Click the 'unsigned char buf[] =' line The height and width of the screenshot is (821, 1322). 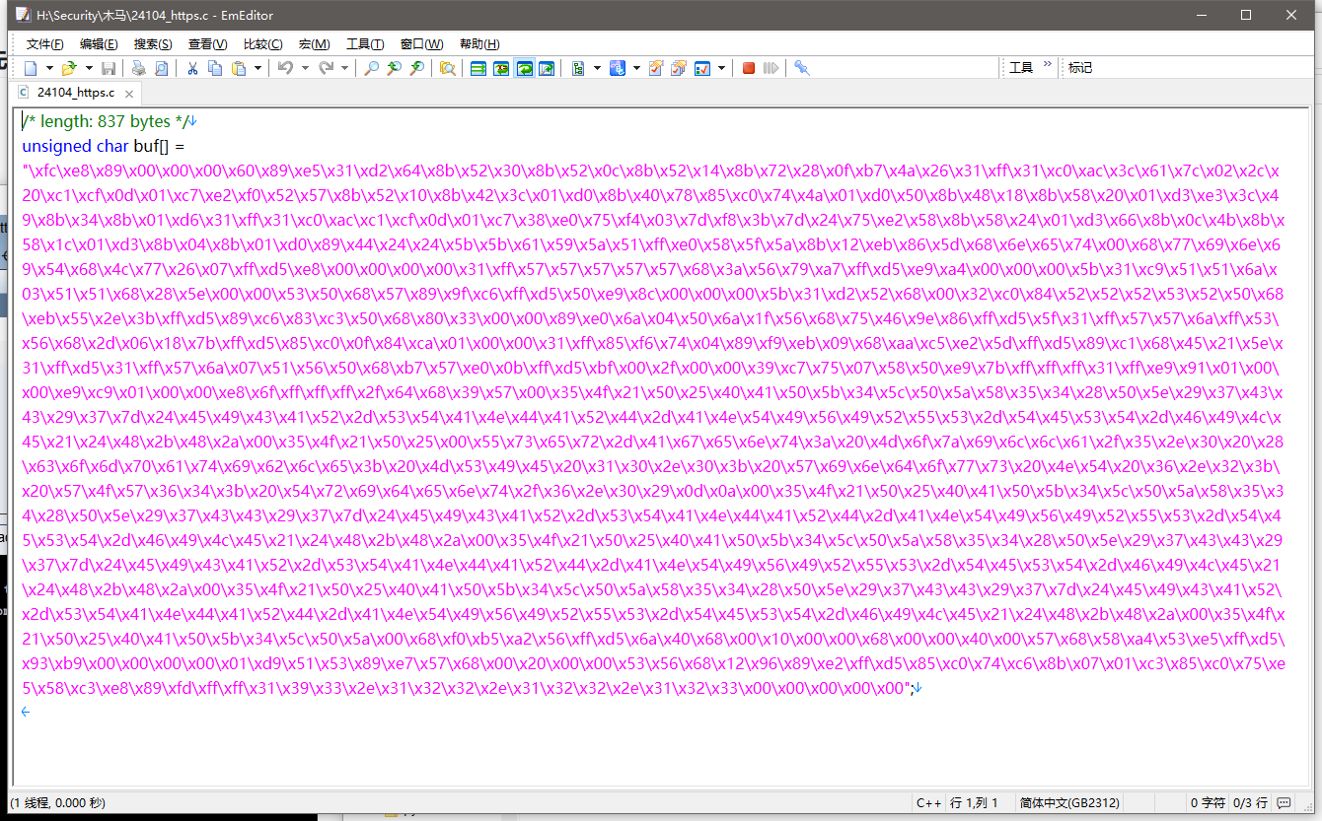[104, 146]
